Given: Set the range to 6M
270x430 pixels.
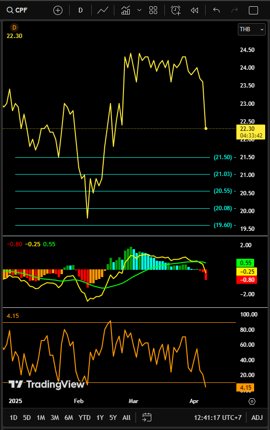Looking at the screenshot, I should point(69,417).
